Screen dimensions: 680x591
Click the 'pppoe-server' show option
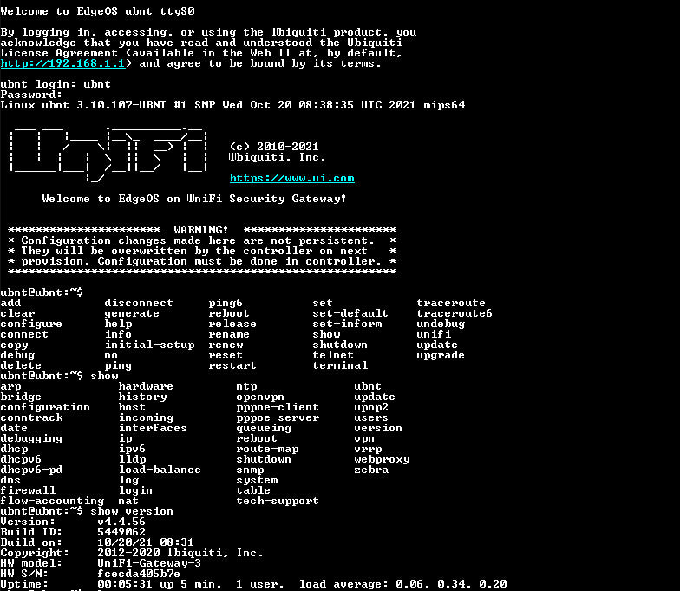278,418
